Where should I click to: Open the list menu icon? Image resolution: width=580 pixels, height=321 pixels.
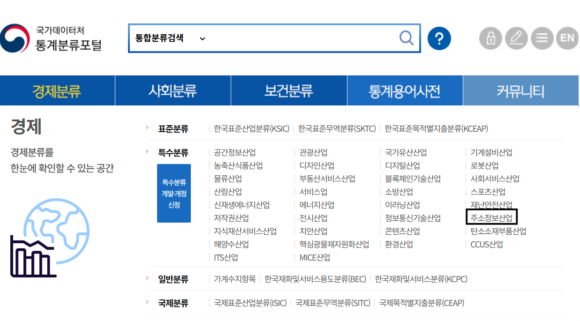[x=542, y=38]
